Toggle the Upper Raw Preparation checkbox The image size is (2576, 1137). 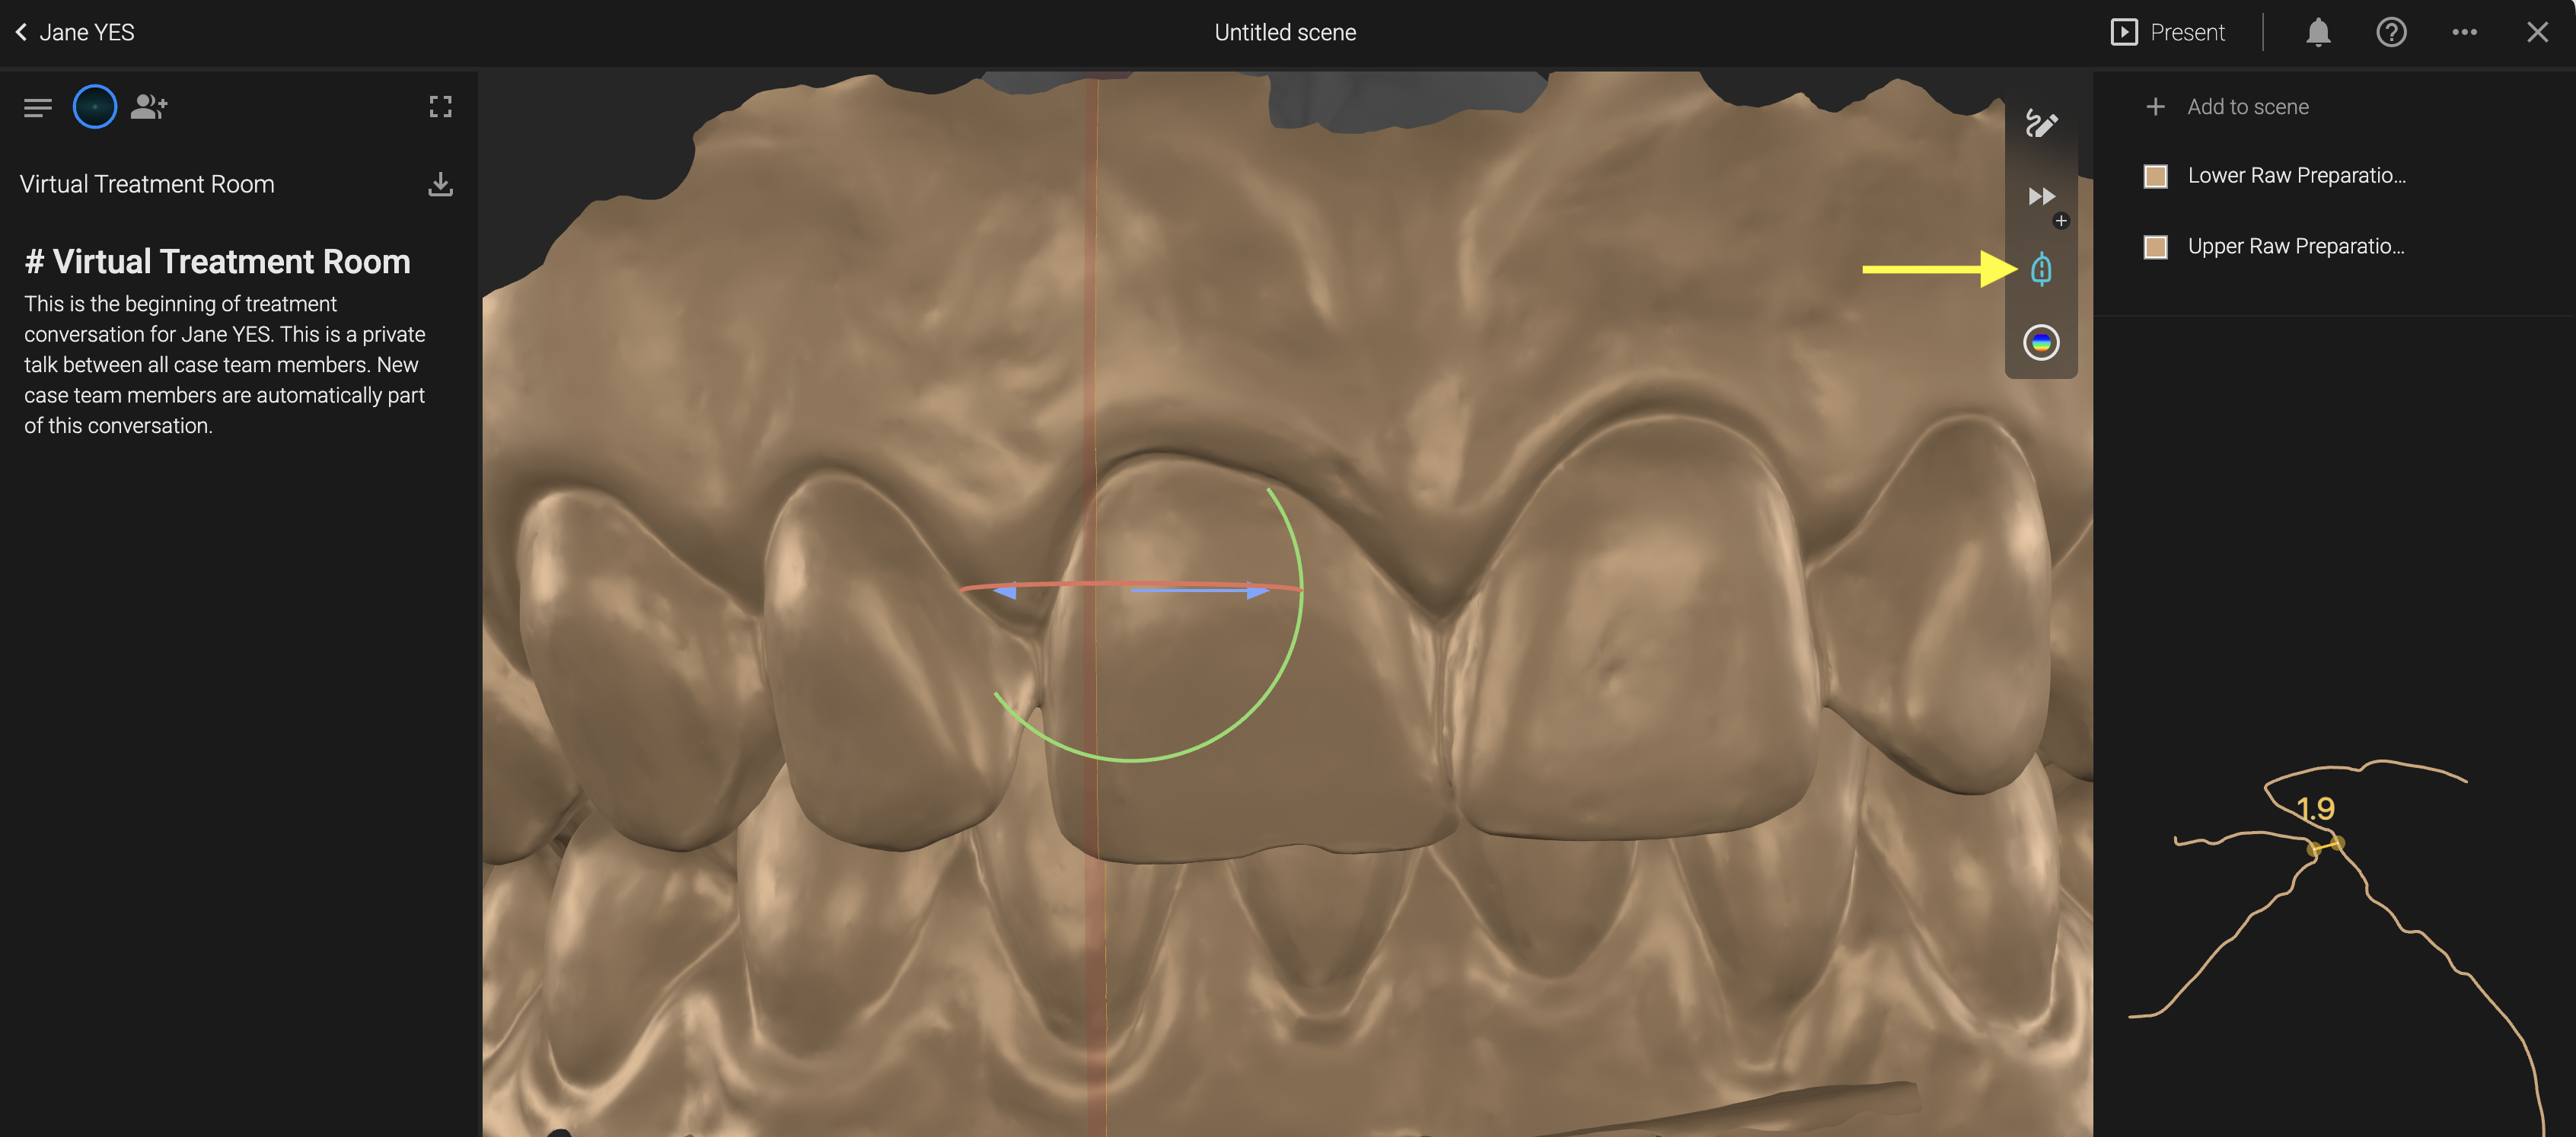tap(2155, 247)
